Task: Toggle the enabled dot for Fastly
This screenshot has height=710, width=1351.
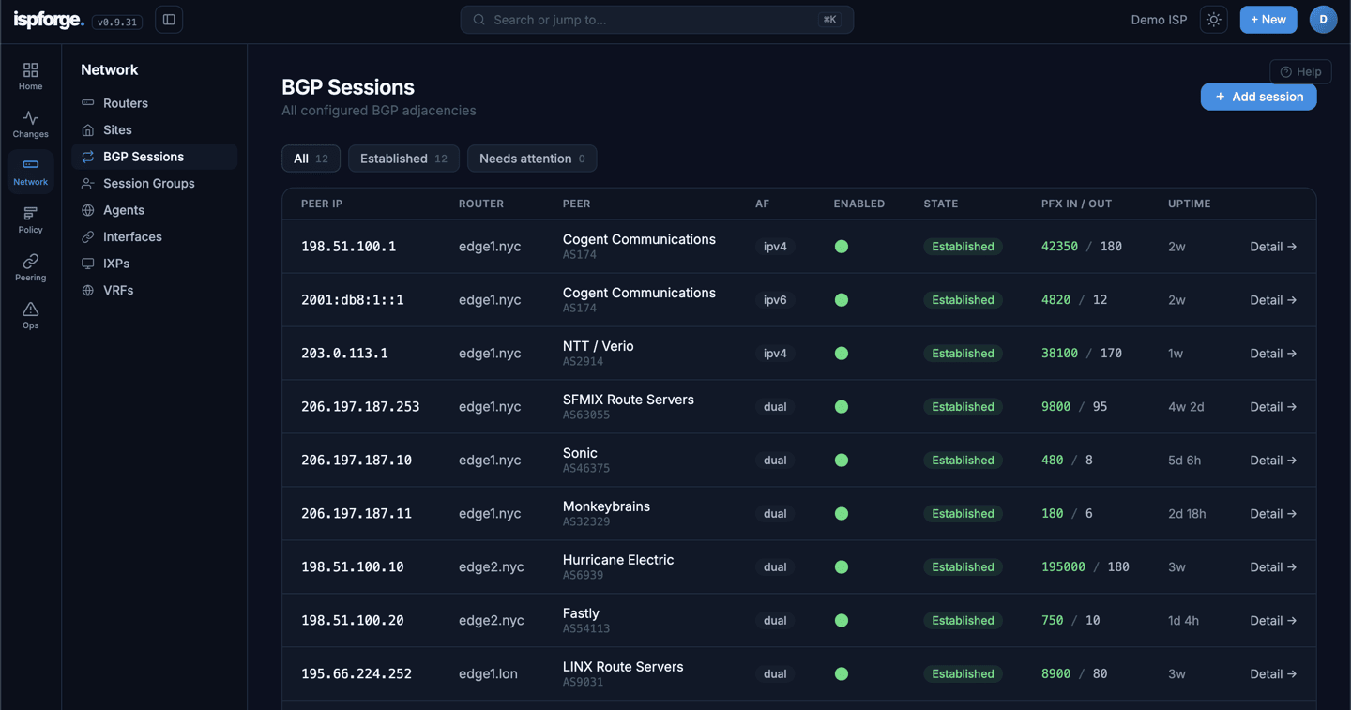Action: pyautogui.click(x=842, y=621)
